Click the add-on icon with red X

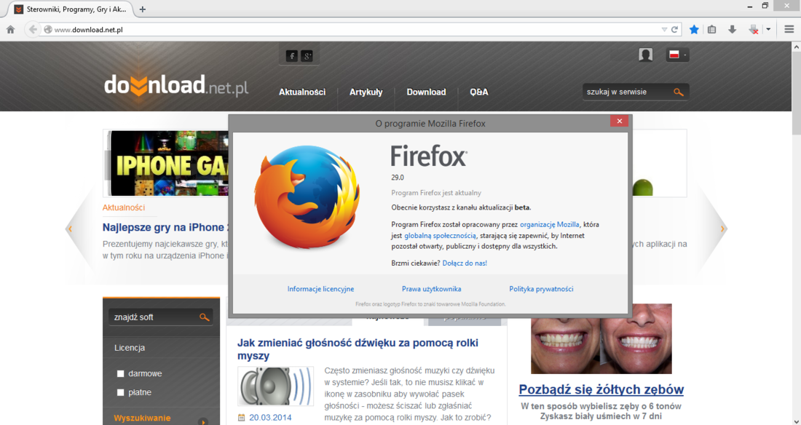[x=754, y=30]
